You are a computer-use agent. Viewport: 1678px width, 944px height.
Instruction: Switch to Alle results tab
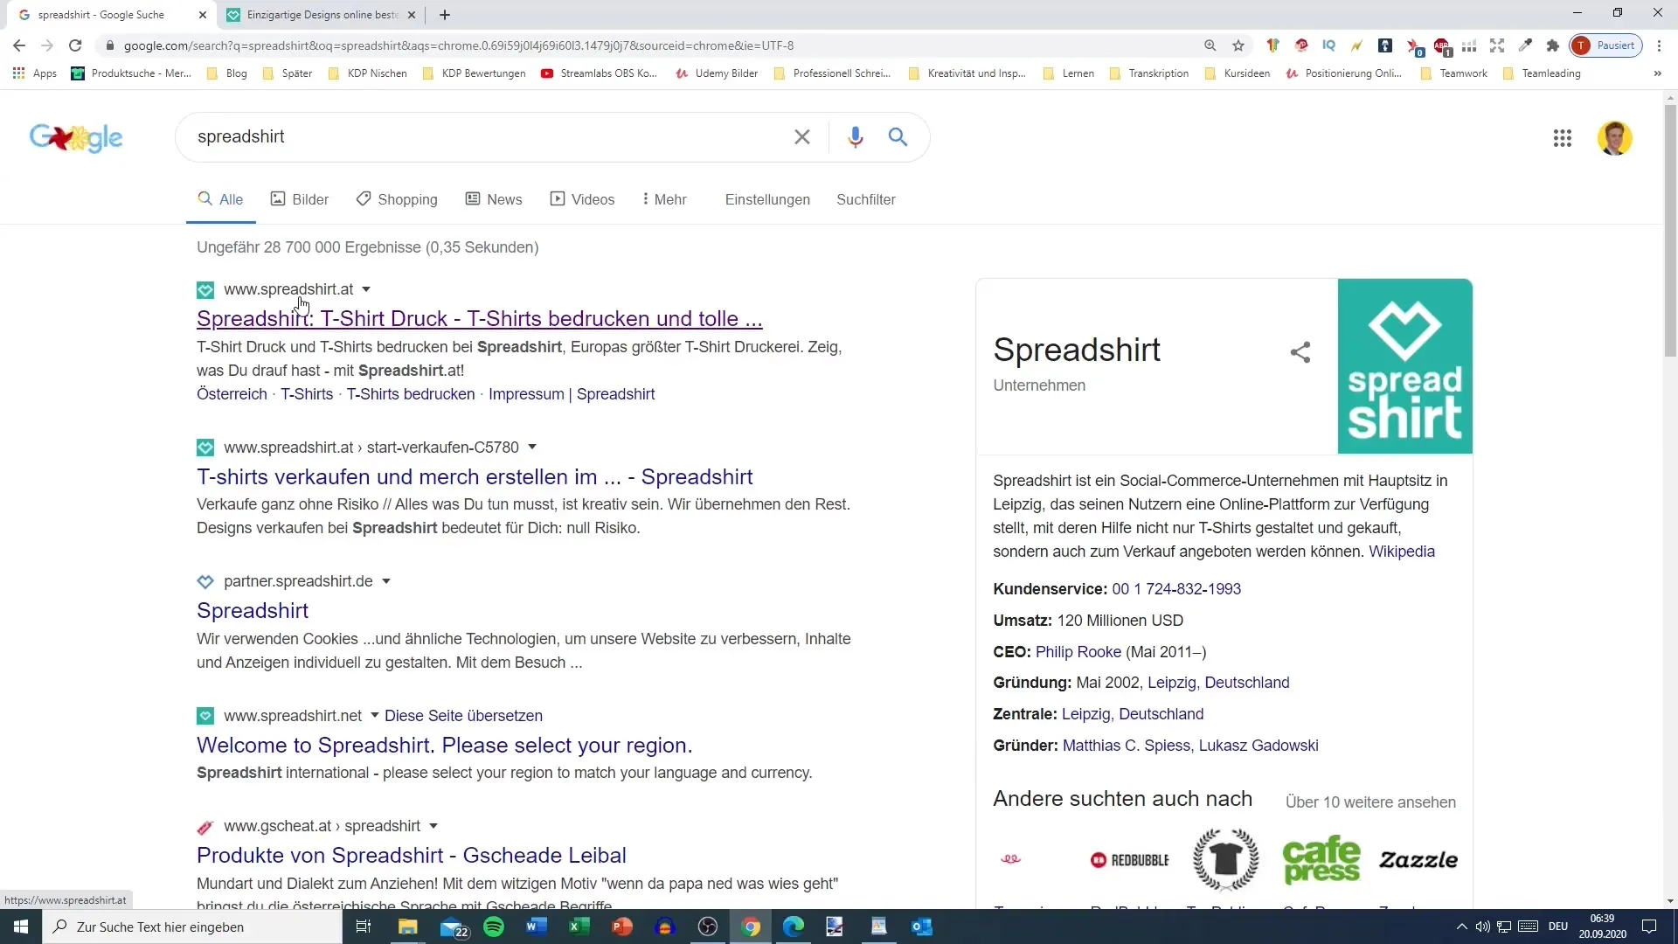point(221,199)
